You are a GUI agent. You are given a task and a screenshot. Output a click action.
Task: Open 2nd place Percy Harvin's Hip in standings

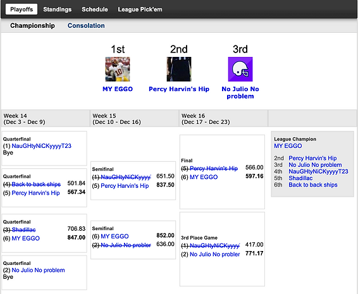pos(312,158)
